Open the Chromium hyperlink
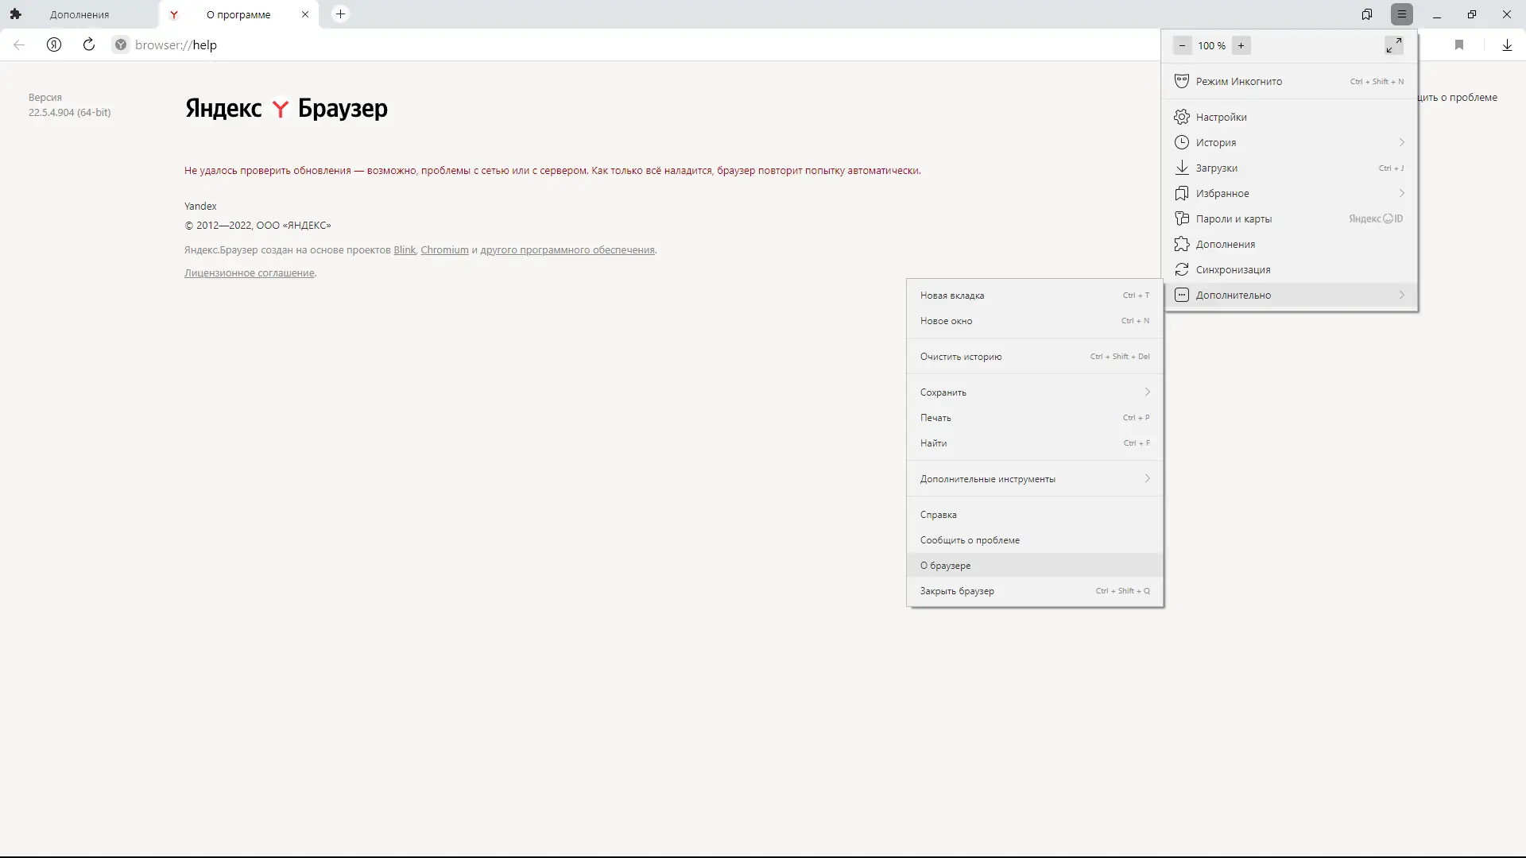 444,249
